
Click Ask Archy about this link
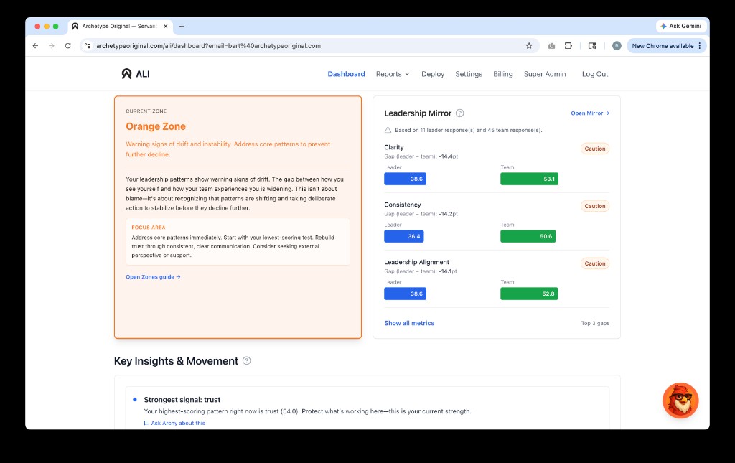pos(174,423)
